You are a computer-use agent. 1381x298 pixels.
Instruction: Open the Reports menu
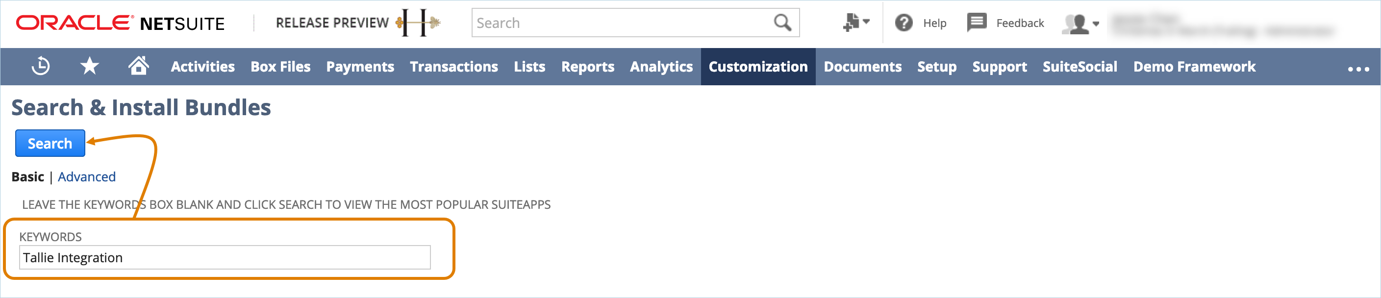588,67
